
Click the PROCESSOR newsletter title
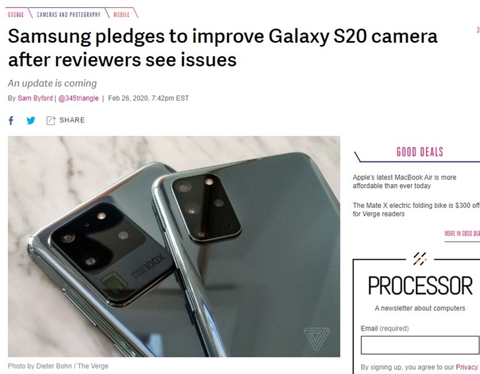(420, 286)
